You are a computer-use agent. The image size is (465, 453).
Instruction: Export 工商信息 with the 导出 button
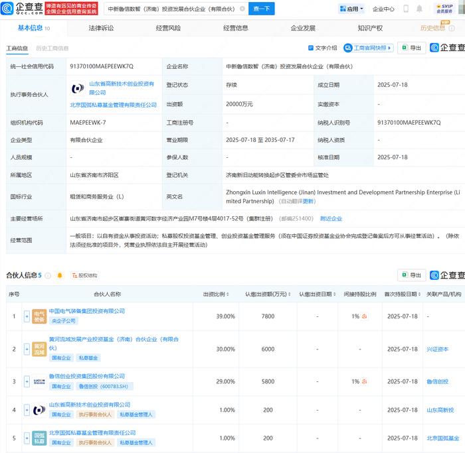412,48
